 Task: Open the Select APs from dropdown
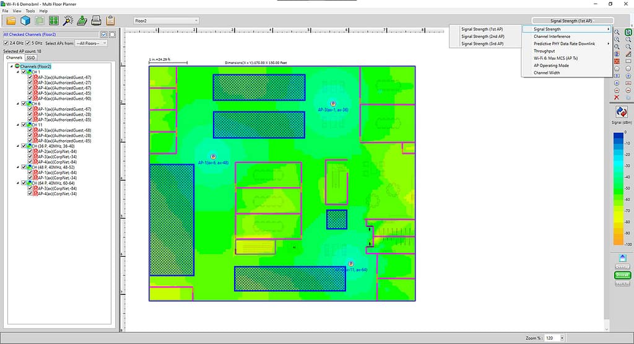90,43
